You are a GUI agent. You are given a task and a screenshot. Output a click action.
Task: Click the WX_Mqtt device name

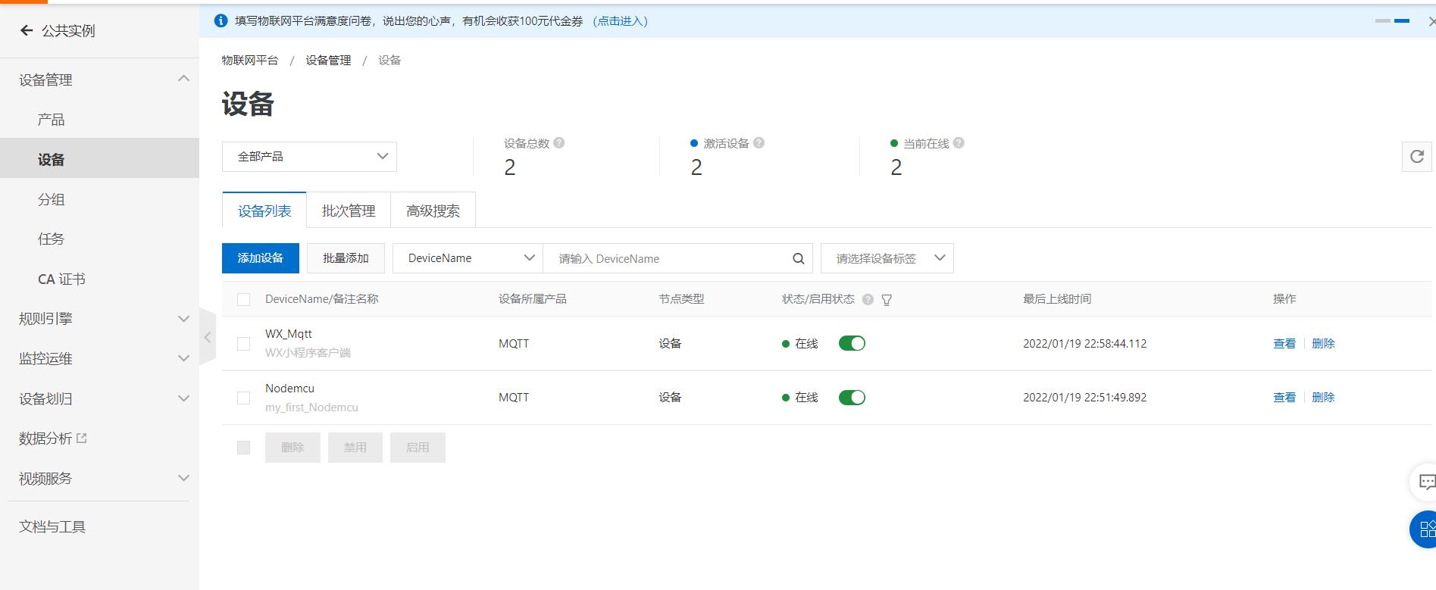pos(288,334)
